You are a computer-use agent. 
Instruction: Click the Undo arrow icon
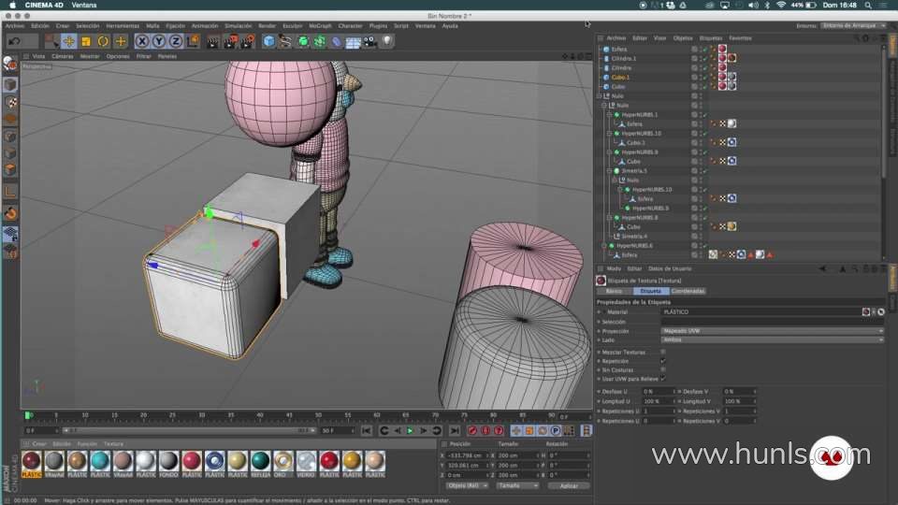coord(15,41)
